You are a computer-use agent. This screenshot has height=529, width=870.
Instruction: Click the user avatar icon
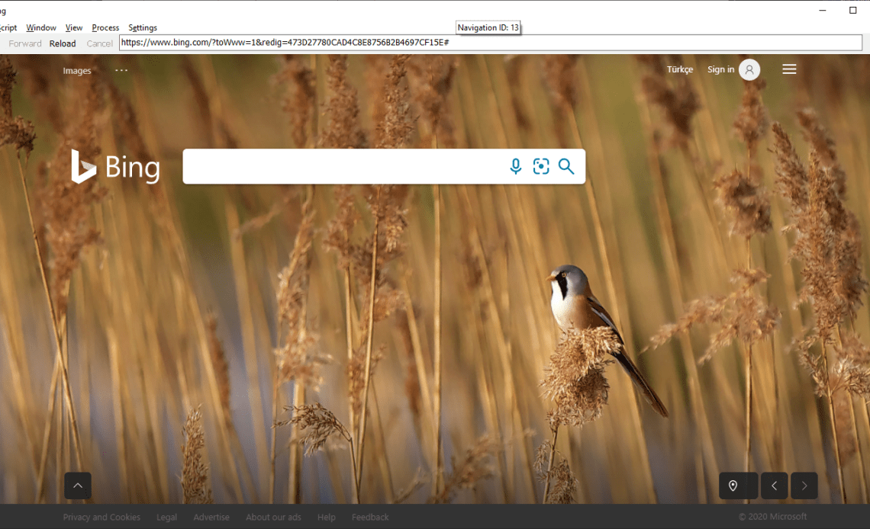(x=749, y=69)
